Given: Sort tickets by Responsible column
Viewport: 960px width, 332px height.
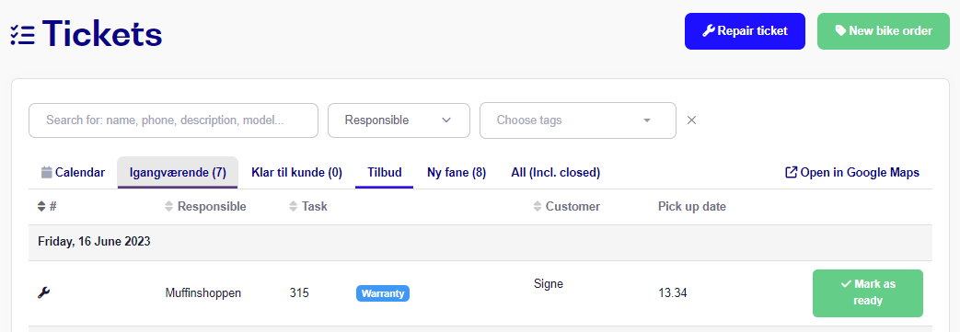Looking at the screenshot, I should tap(206, 207).
